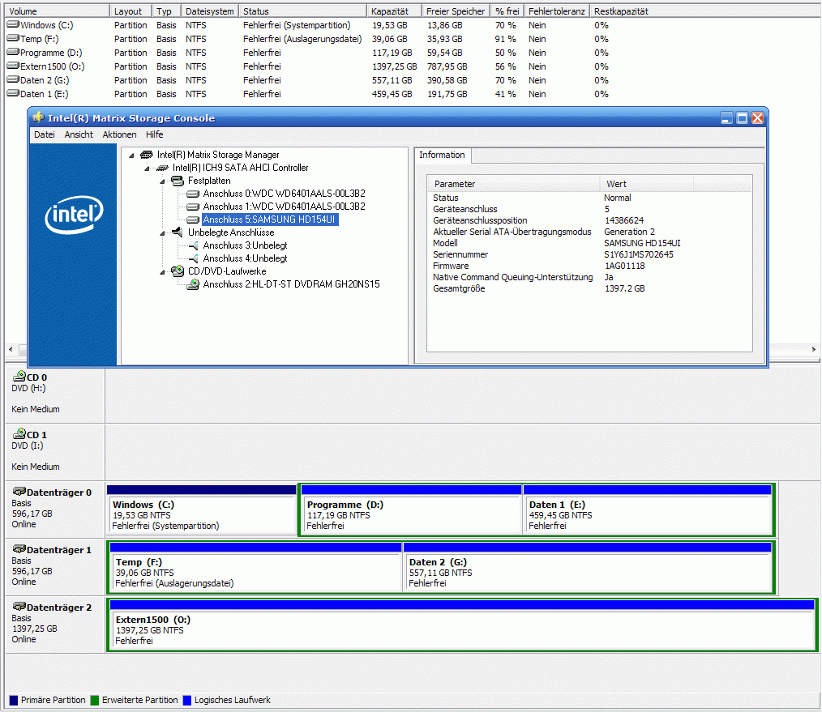This screenshot has height=712, width=822.
Task: Click the Anschluss 3 Unbelegt port icon
Action: (x=193, y=245)
